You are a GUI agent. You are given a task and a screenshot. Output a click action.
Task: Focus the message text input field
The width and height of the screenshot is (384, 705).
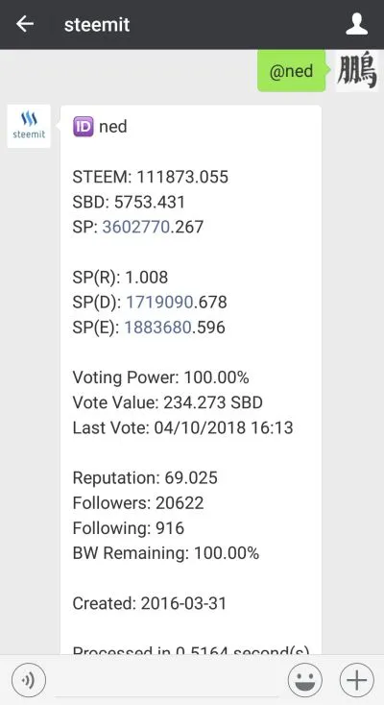coord(166,680)
